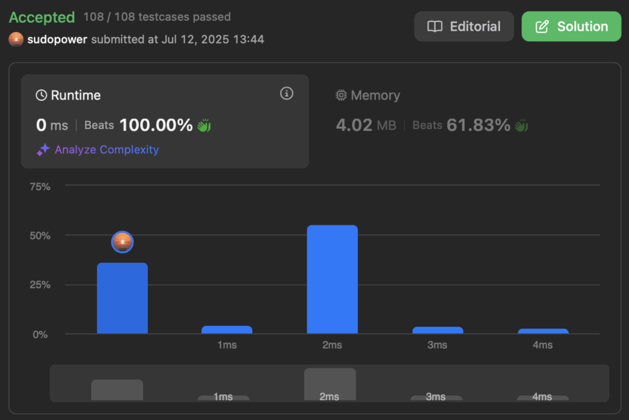Click the first gray bar in minimap
Screen dimensions: 629x420
tap(117, 390)
